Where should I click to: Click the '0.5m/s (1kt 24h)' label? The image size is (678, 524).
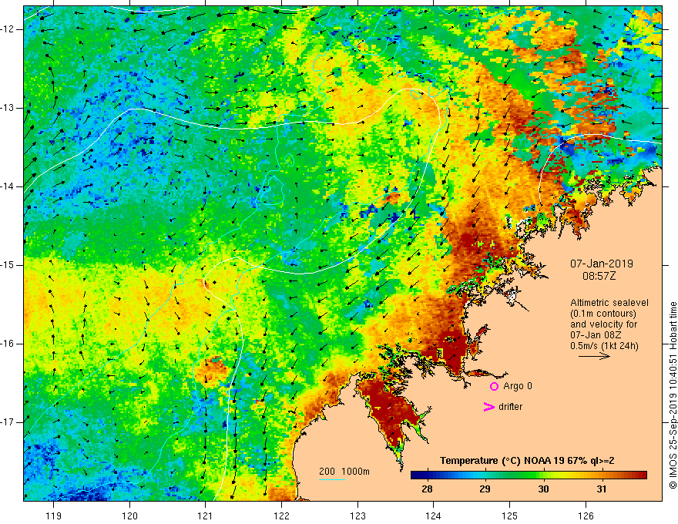(x=604, y=346)
